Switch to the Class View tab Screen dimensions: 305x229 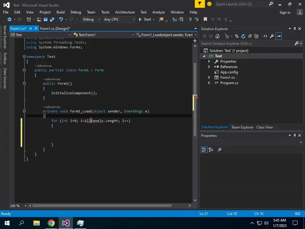tap(264, 127)
